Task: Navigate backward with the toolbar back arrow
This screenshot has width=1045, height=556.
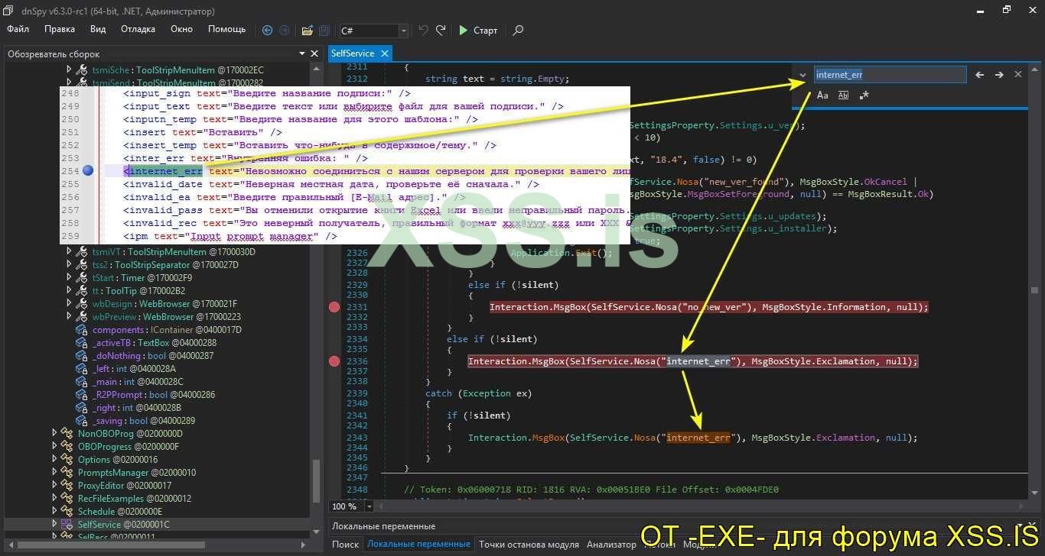Action: point(267,31)
